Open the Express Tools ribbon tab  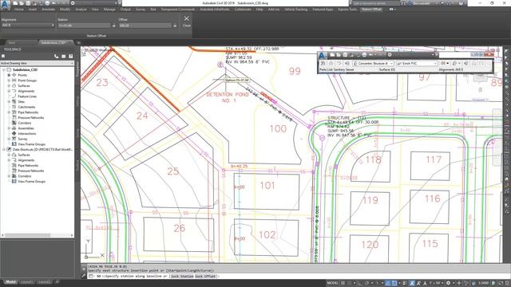[x=347, y=10]
